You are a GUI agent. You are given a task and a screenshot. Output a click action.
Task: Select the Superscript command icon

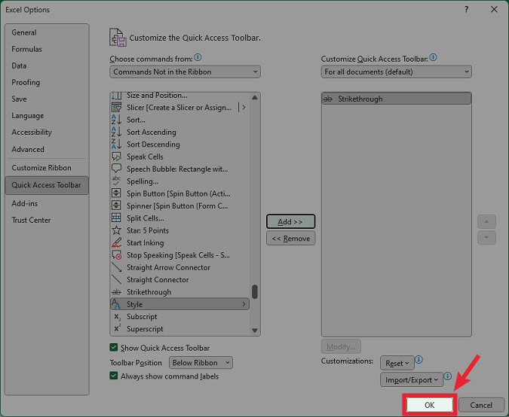coord(116,329)
